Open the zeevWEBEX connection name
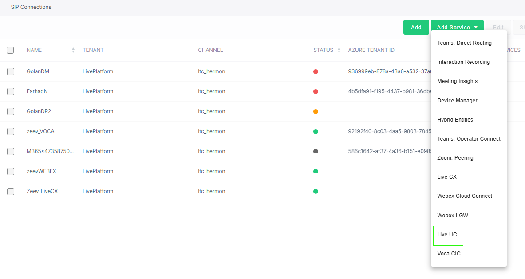The height and width of the screenshot is (279, 525). [42, 171]
